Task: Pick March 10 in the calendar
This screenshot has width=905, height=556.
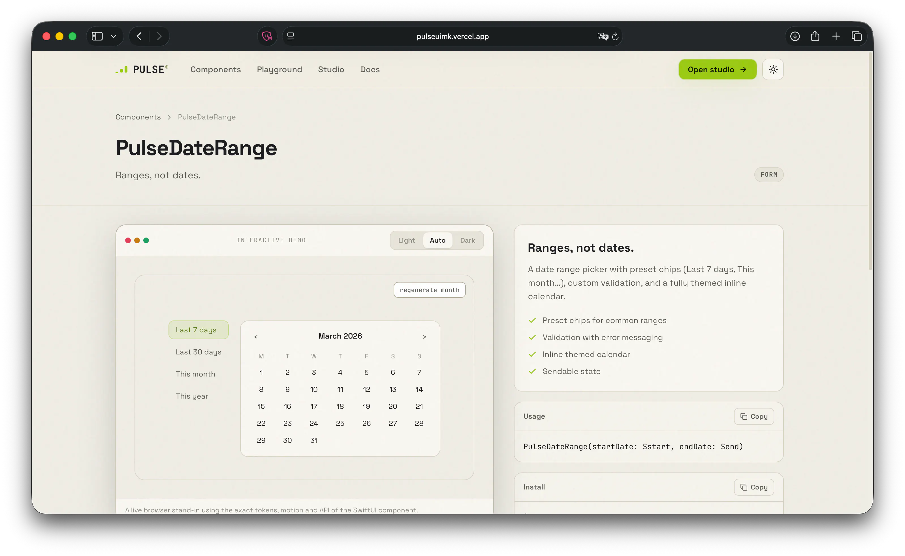Action: 314,390
